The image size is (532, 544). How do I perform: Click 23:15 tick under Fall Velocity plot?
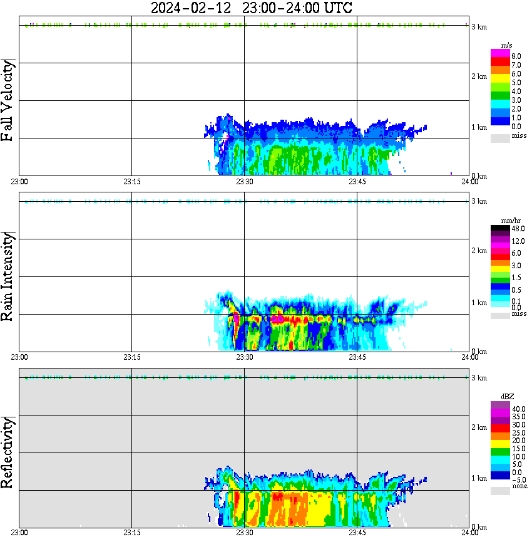click(132, 182)
